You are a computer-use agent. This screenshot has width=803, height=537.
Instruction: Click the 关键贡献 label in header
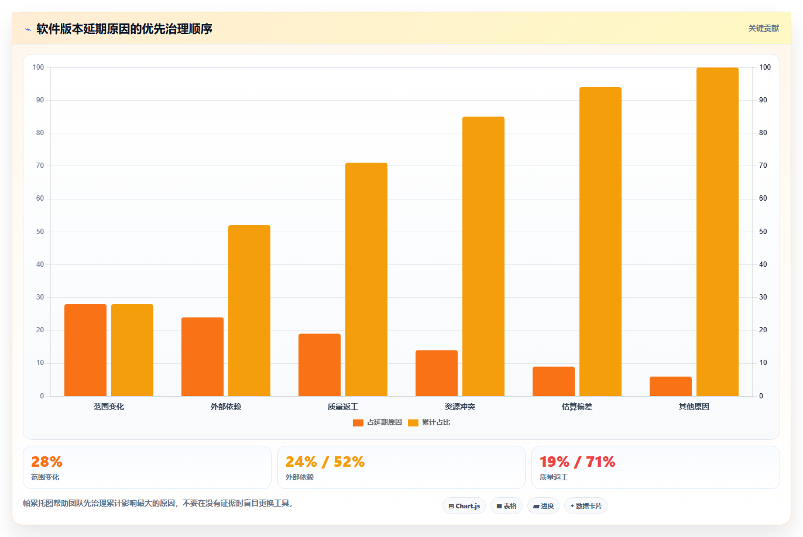coord(764,28)
